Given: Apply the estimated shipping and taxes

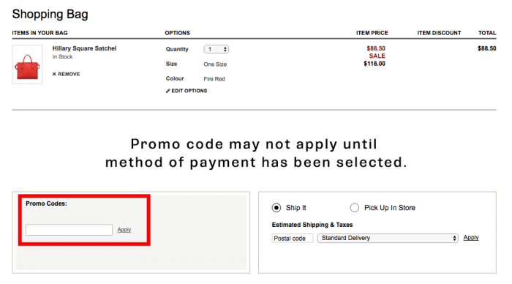Looking at the screenshot, I should 471,238.
